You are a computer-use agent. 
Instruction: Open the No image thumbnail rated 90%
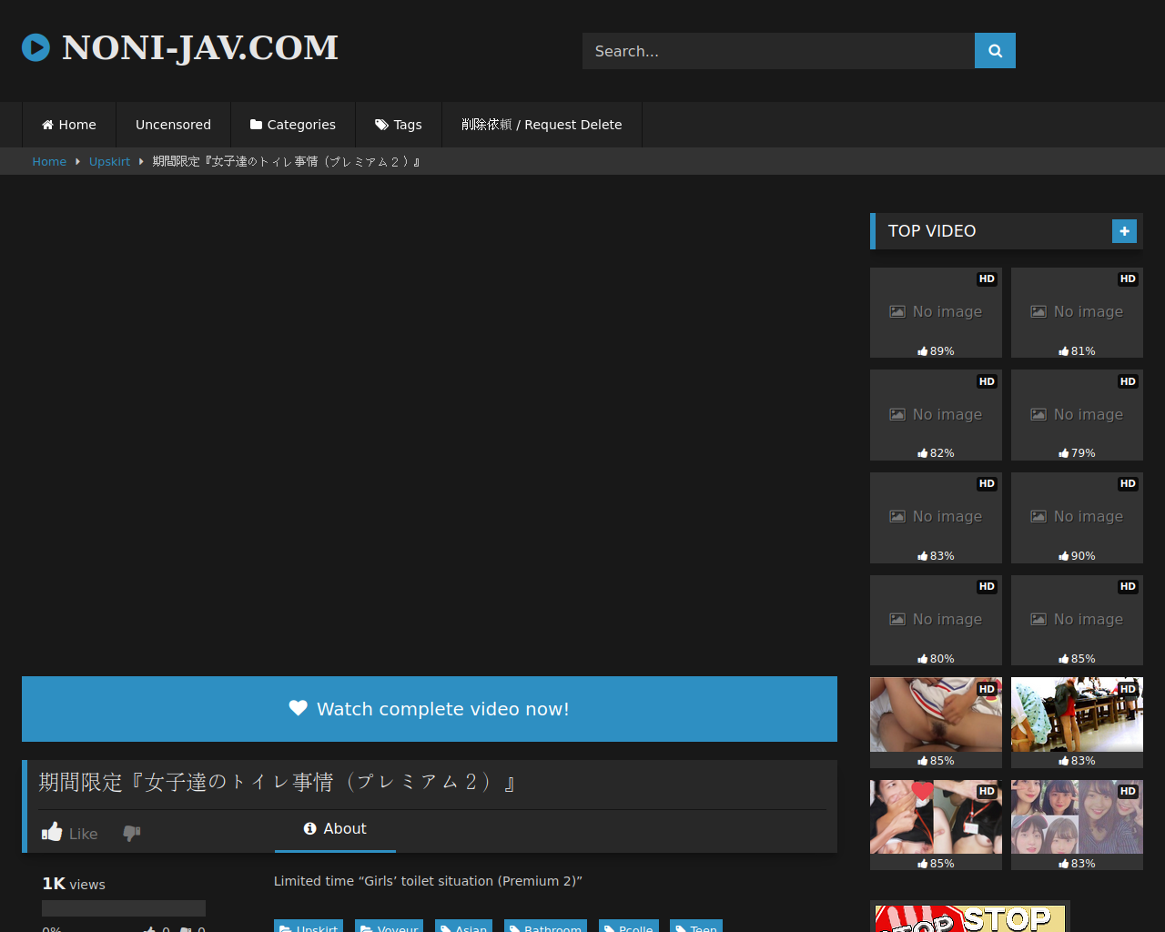click(1077, 517)
